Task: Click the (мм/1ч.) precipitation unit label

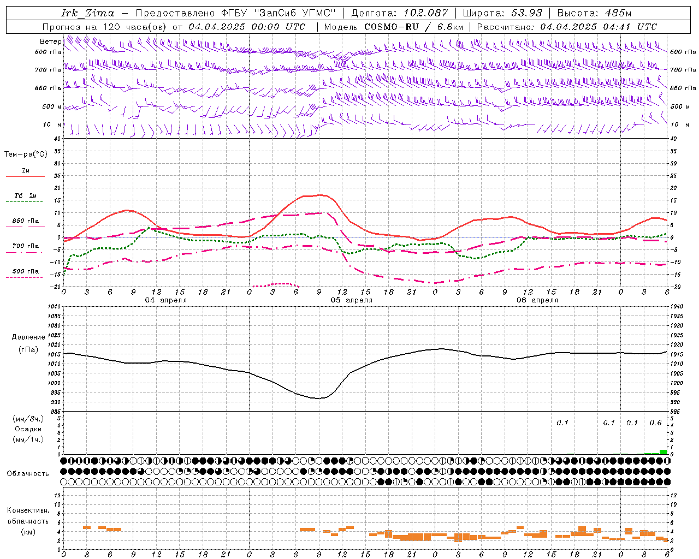Action: click(x=28, y=439)
